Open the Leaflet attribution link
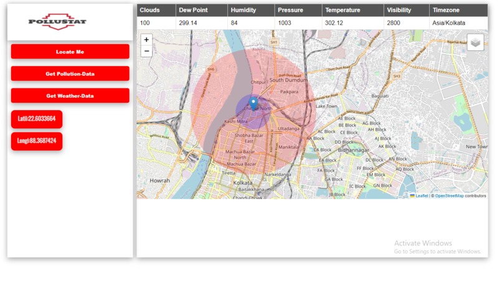Image resolution: width=502 pixels, height=282 pixels. 421,195
